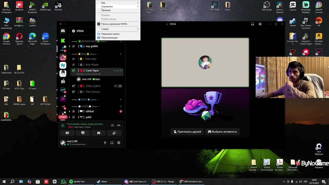Image resolution: width=329 pixels, height=185 pixels.
Task: Select OBS Studio desktop icon
Action: (267, 6)
